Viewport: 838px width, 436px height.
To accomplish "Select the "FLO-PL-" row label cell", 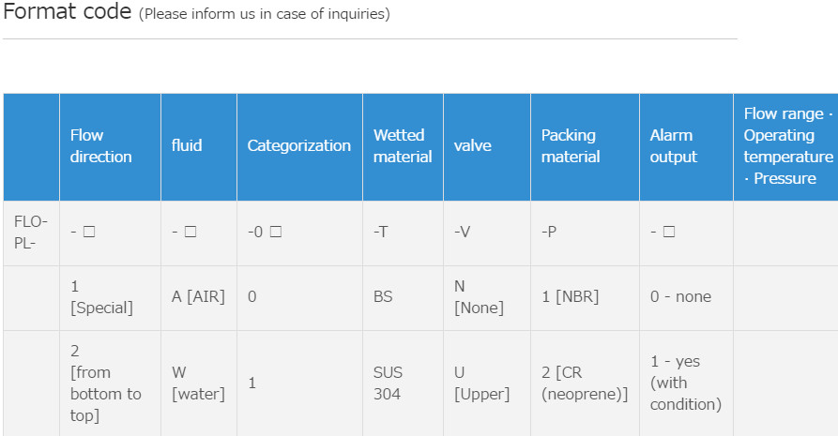I will pyautogui.click(x=31, y=233).
